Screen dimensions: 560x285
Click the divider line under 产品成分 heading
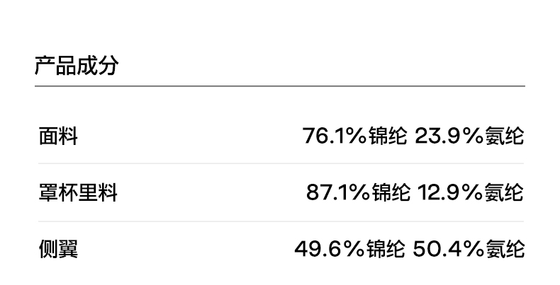279,86
